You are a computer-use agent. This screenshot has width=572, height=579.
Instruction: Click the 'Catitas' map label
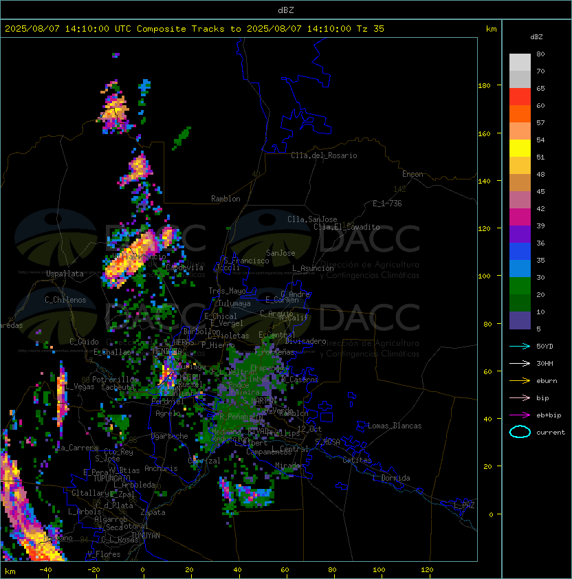click(357, 460)
